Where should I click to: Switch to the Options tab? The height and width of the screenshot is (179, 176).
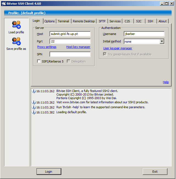click(50, 21)
